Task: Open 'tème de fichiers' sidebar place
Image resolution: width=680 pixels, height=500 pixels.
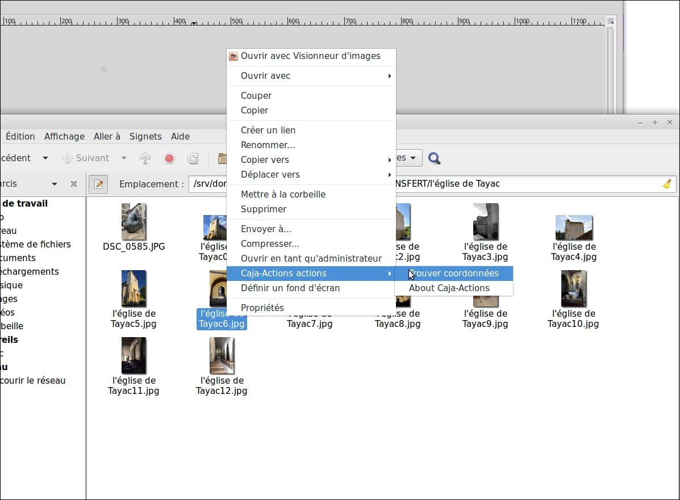Action: [x=36, y=245]
